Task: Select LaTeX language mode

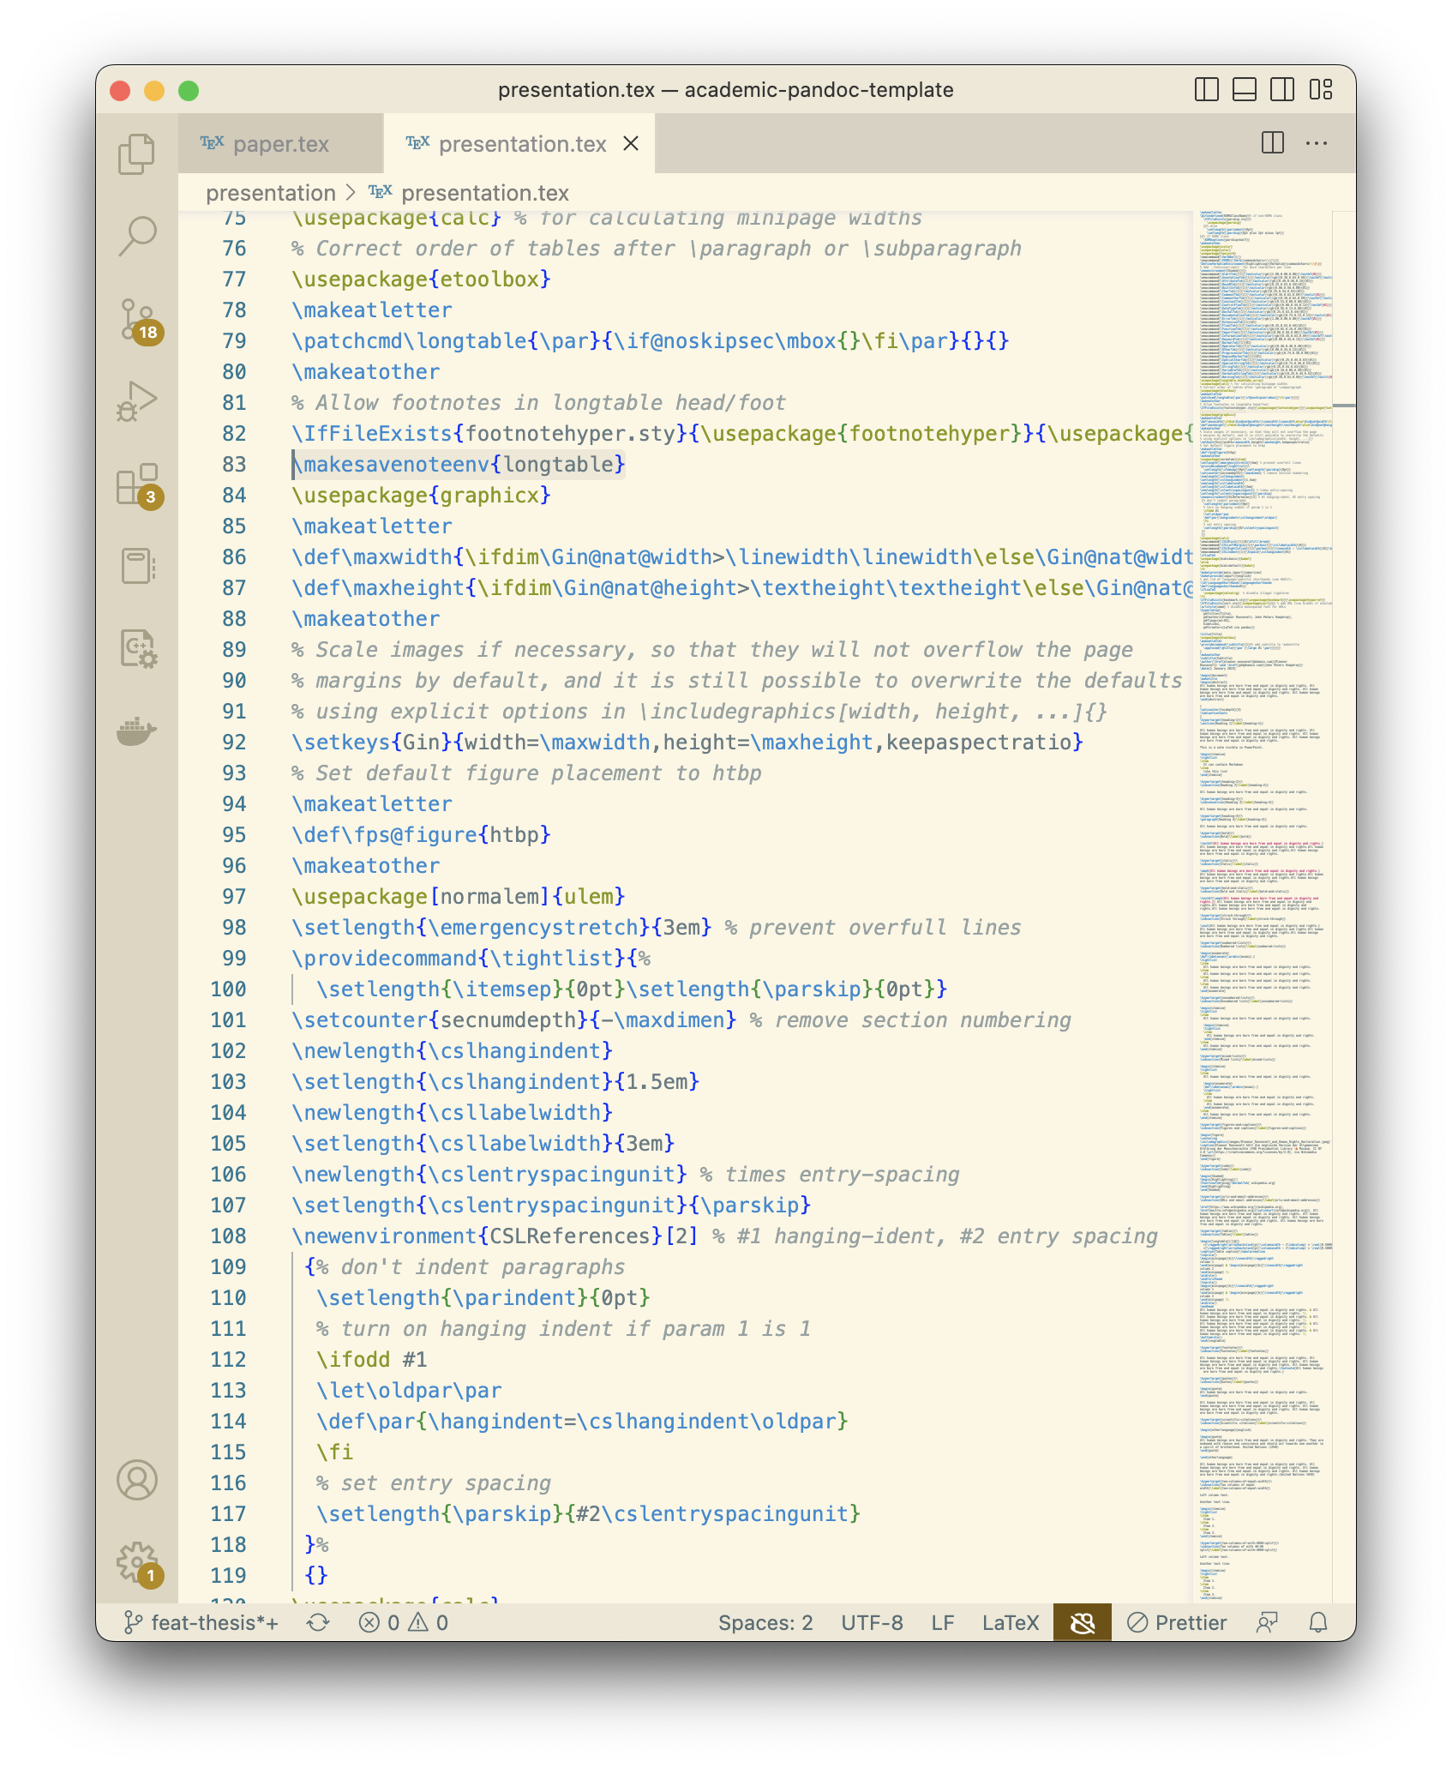Action: point(1011,1622)
